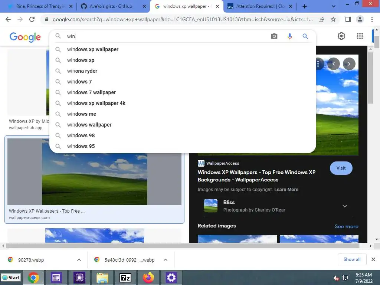This screenshot has height=285, width=380.
Task: Click the network tray icon
Action: point(345,278)
